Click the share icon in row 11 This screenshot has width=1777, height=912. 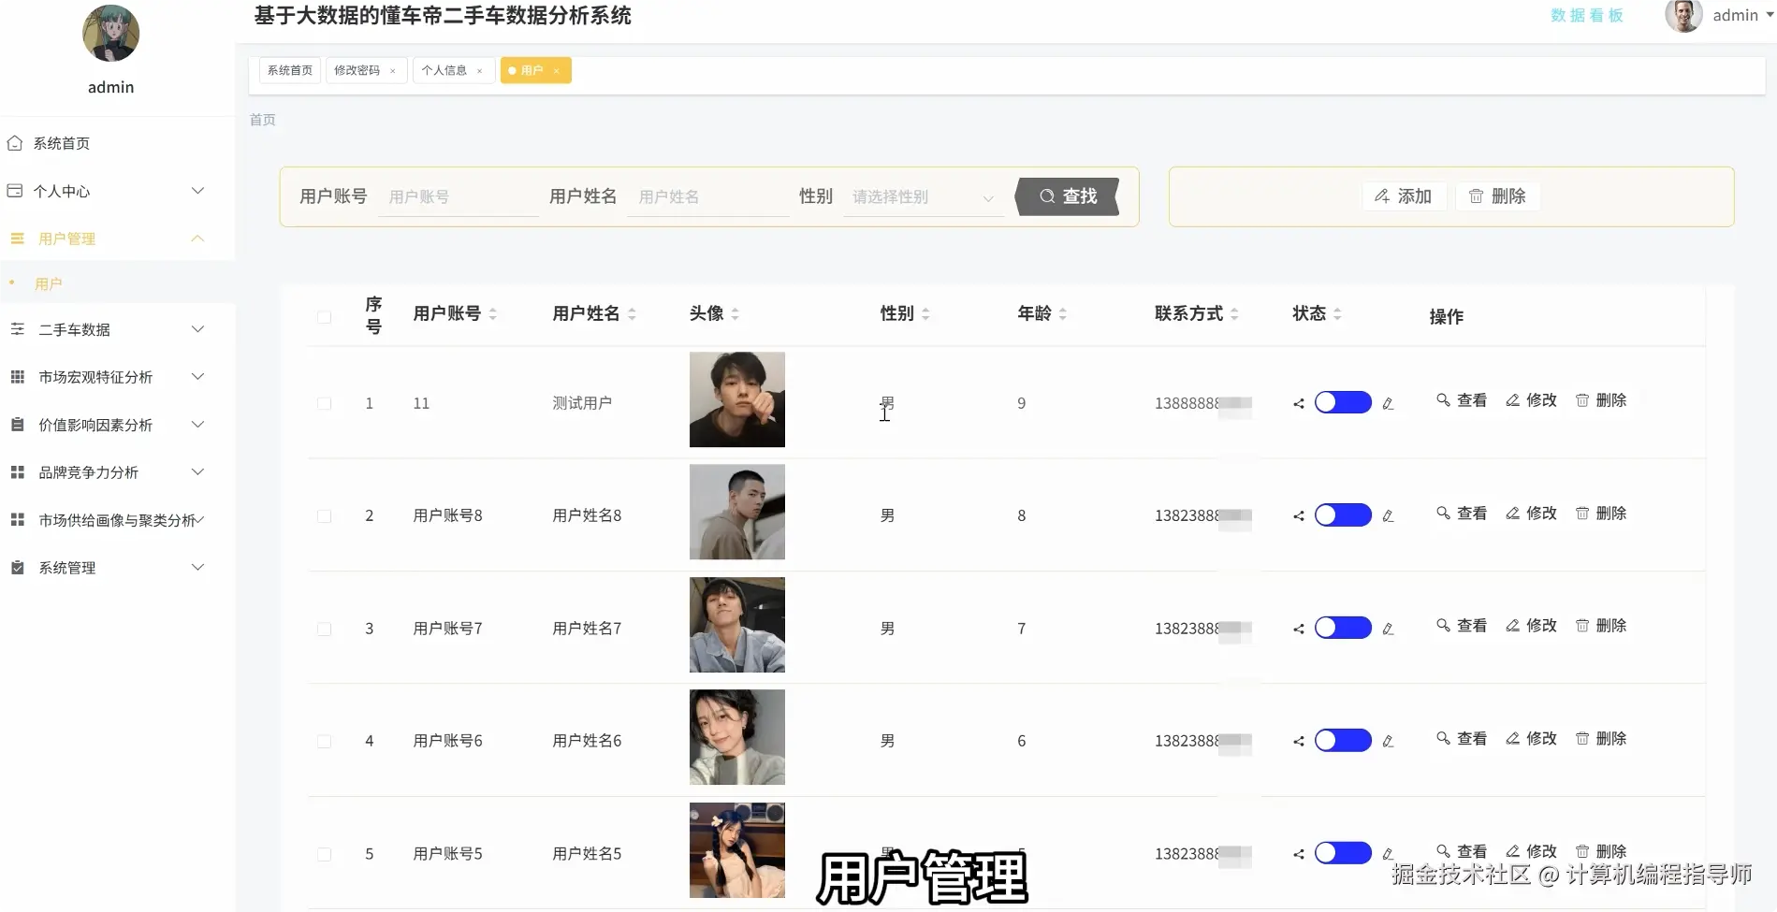click(1299, 404)
